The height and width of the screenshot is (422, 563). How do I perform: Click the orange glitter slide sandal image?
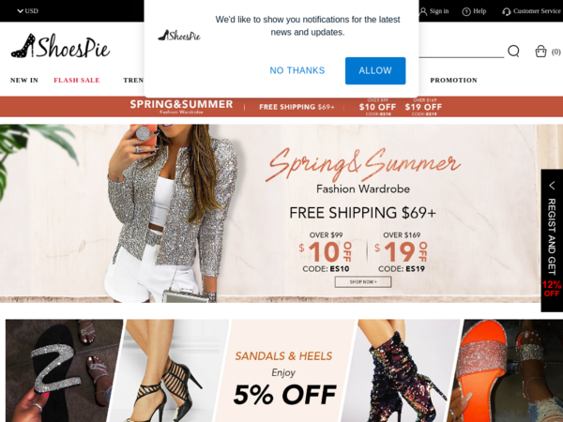click(x=505, y=370)
